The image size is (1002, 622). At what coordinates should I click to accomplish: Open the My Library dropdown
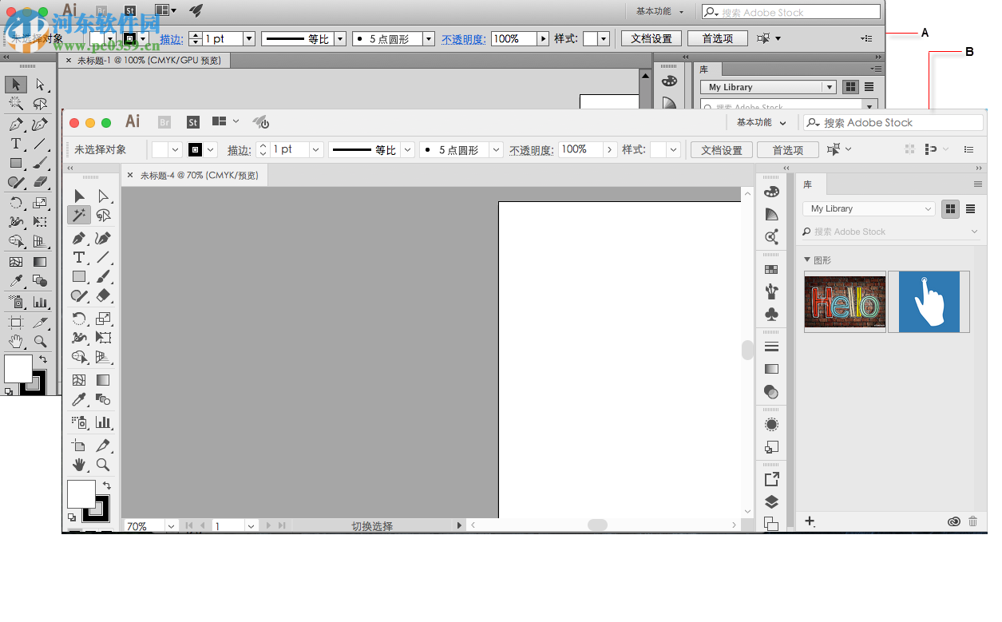(868, 208)
